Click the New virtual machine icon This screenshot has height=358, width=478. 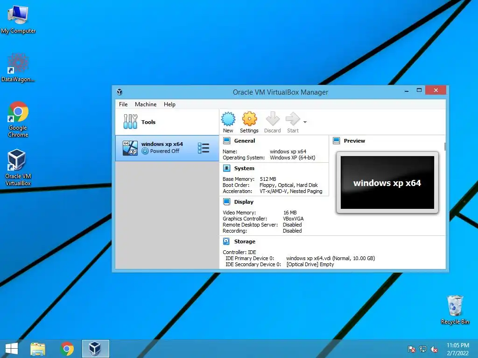click(x=228, y=119)
